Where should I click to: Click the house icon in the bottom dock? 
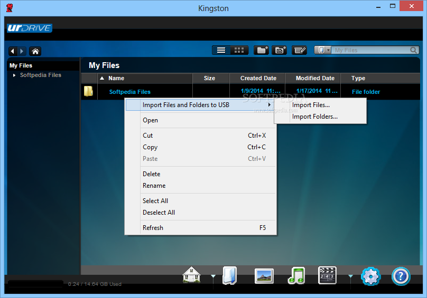[191, 275]
